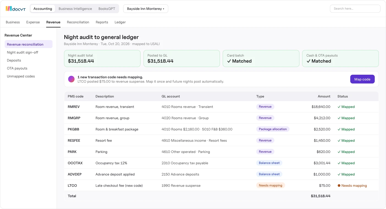Viewport: 386px width, 209px height.
Task: Click GL account column header
Action: [171, 96]
